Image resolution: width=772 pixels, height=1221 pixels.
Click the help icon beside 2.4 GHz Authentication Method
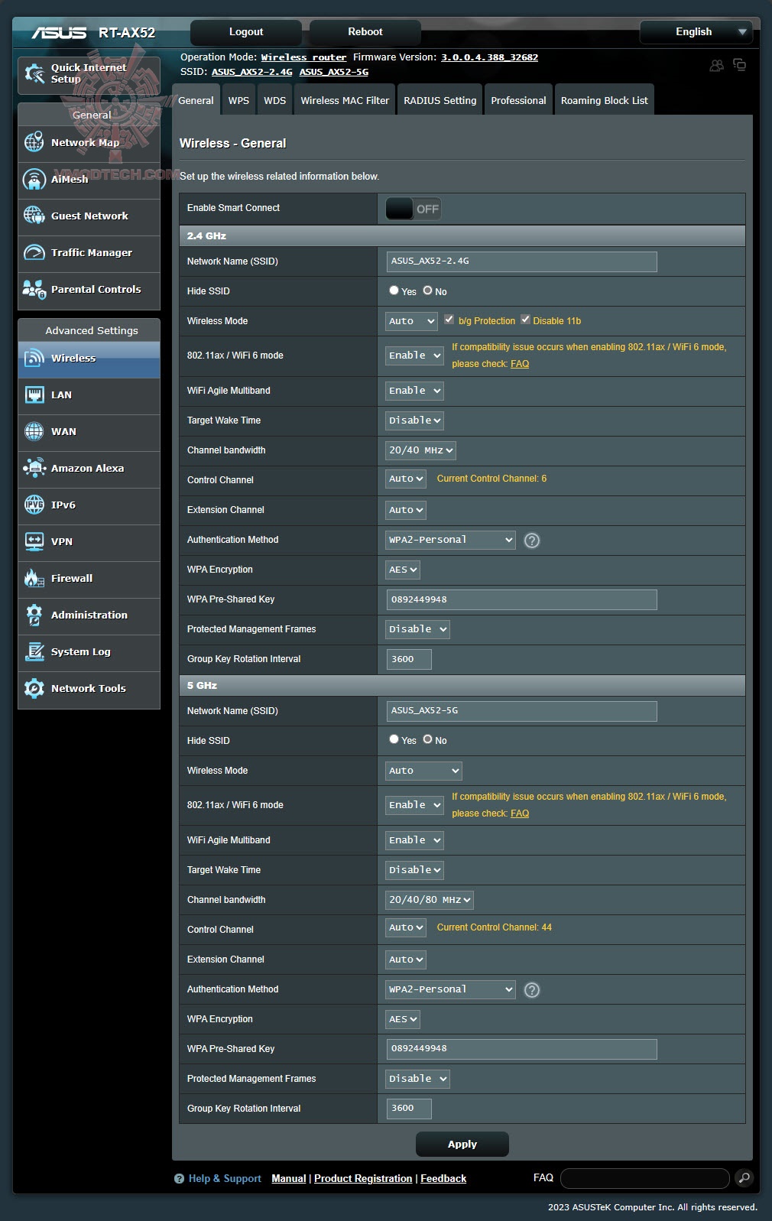coord(532,541)
